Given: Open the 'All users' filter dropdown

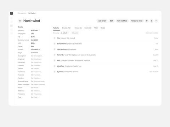Looking at the screenshot, I should point(75,33).
